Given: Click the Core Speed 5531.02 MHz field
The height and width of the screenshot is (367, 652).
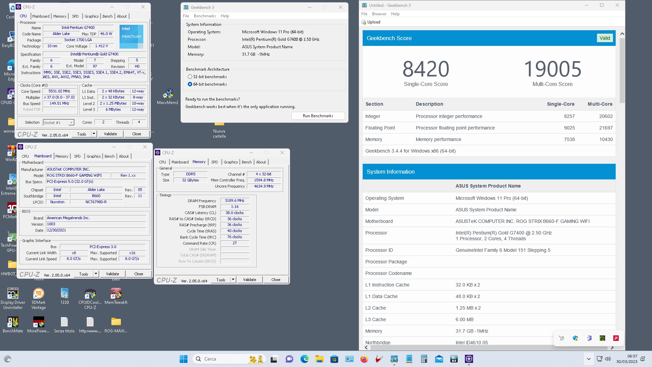Looking at the screenshot, I should 59,91.
